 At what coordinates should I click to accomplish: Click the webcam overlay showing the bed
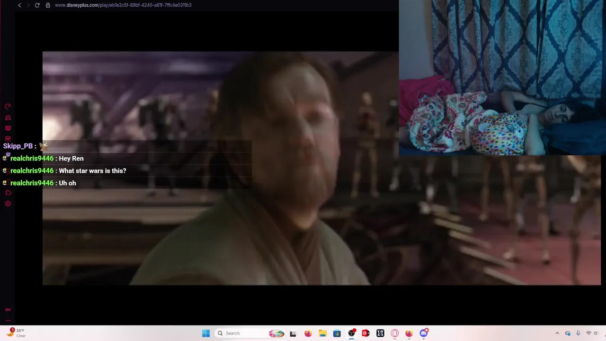pos(502,78)
